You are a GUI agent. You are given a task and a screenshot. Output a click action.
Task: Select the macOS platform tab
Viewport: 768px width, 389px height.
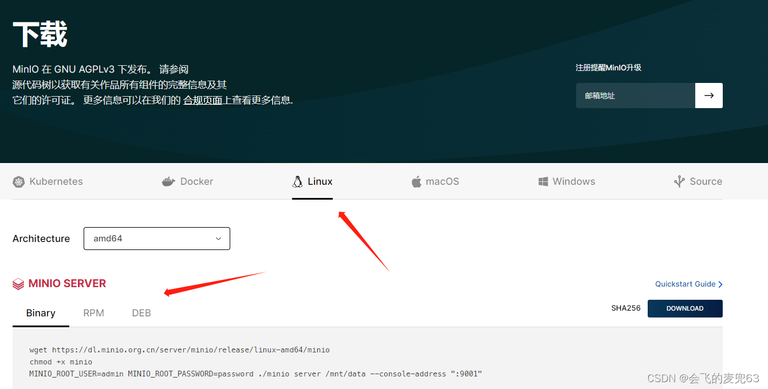[435, 182]
